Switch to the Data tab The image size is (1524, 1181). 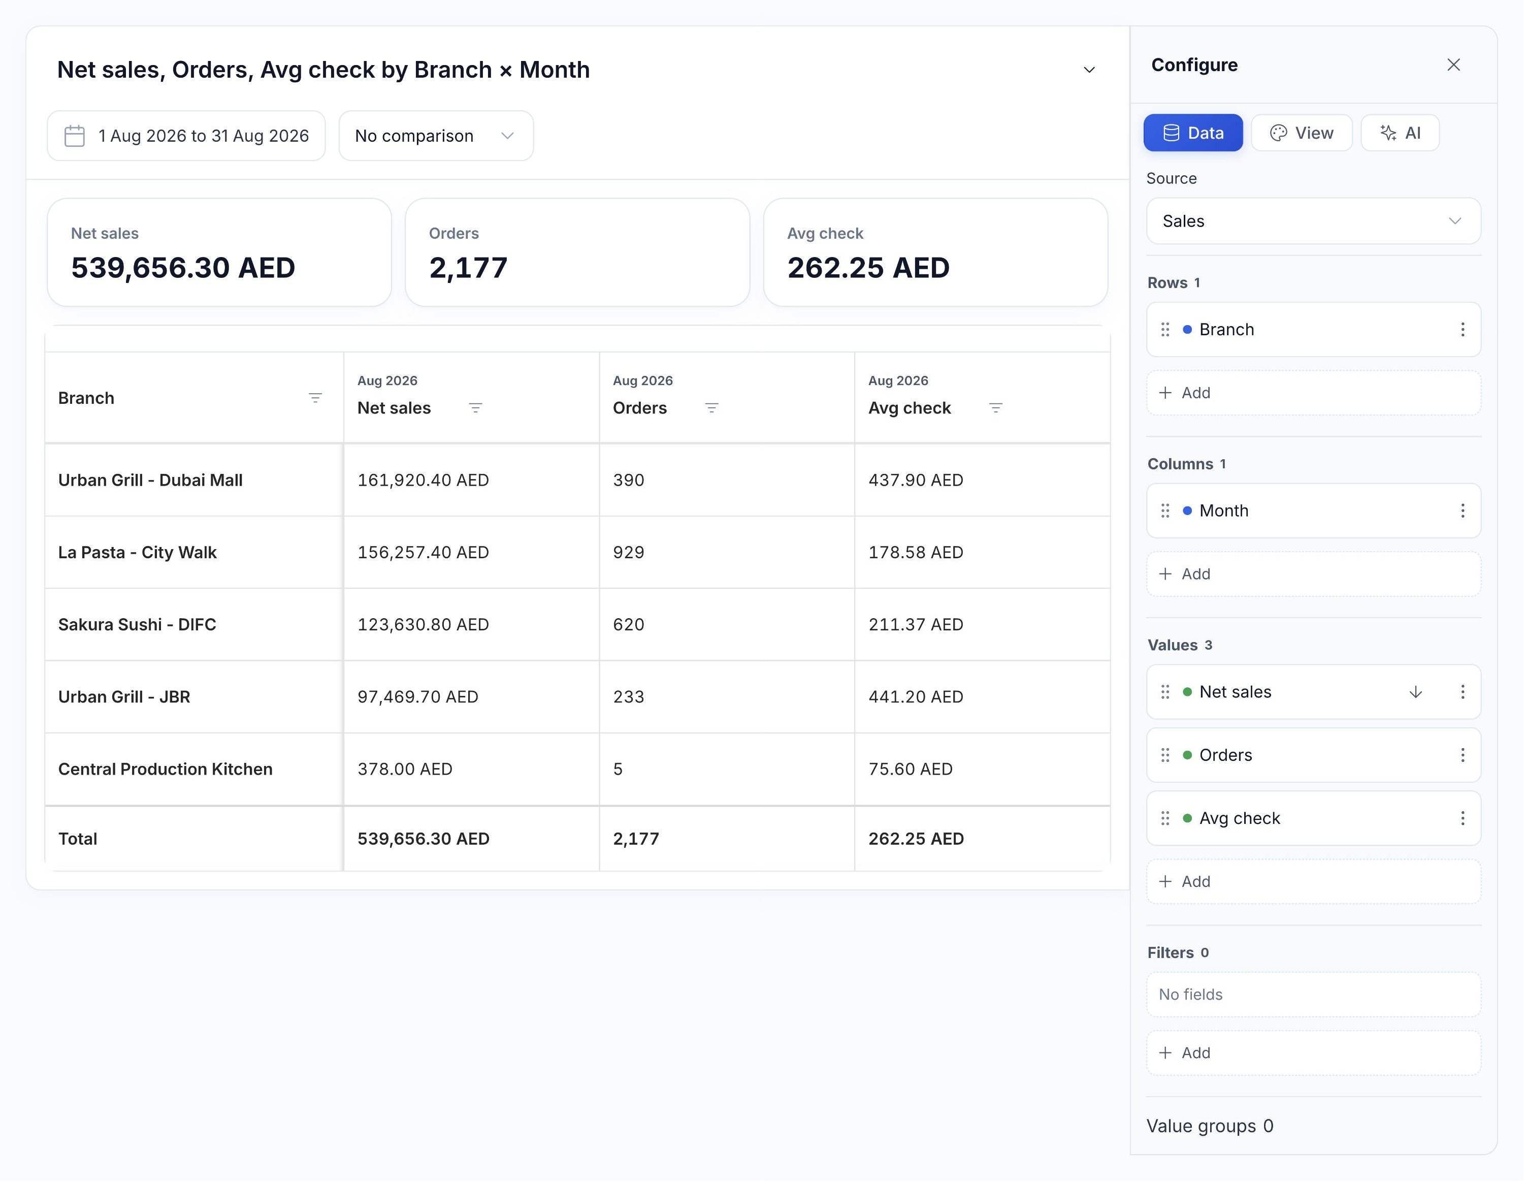[1193, 133]
